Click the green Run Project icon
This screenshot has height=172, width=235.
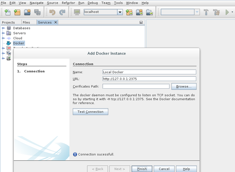point(227,12)
